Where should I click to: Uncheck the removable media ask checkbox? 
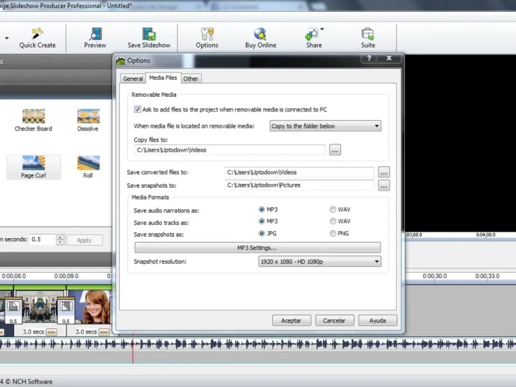pos(137,110)
